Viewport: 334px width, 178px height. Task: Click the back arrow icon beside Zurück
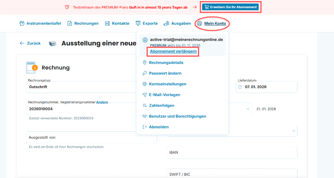coord(22,43)
